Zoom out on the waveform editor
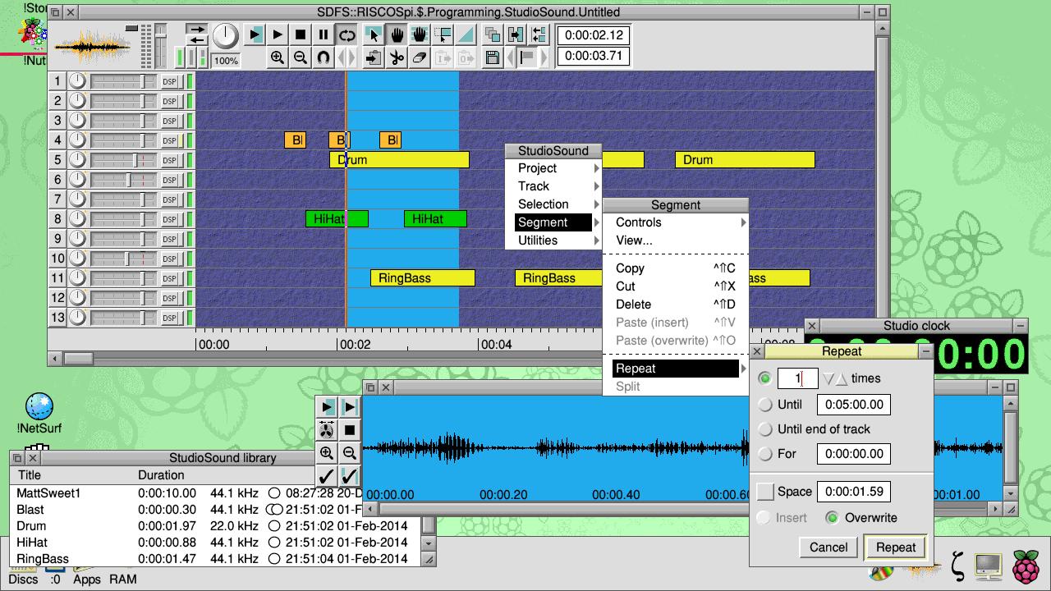 coord(349,452)
